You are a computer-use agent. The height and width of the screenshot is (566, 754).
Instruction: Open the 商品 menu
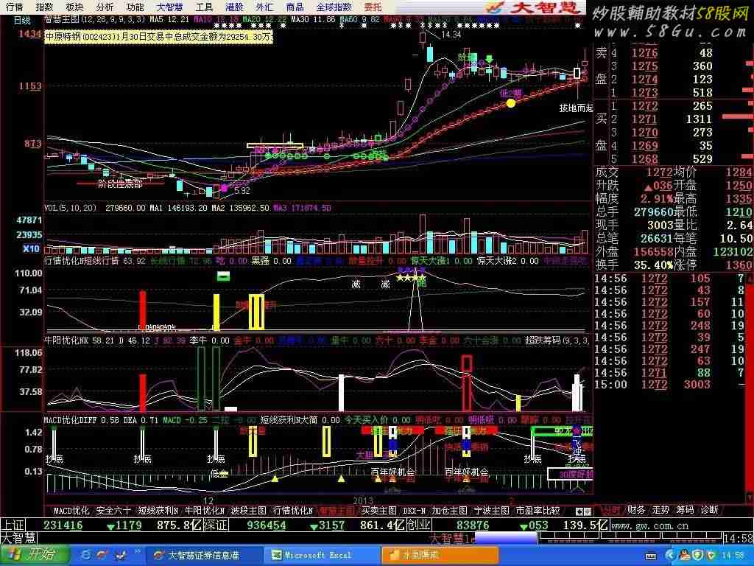tap(295, 7)
